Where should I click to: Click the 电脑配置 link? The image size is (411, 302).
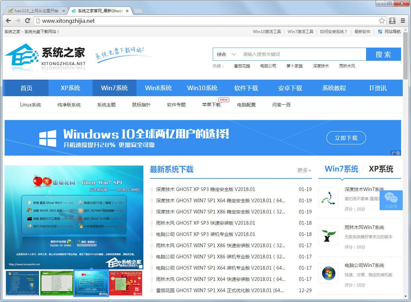pyautogui.click(x=246, y=105)
